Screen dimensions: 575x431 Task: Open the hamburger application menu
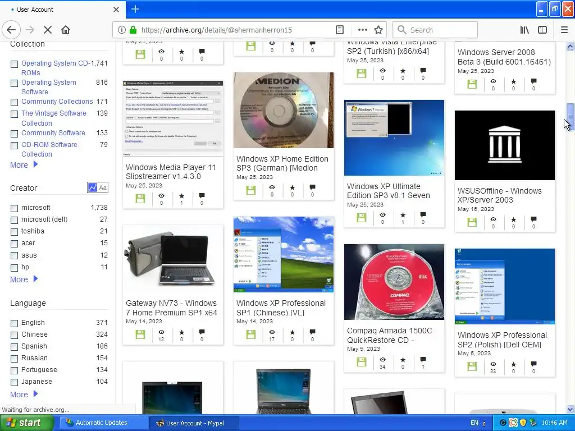[564, 30]
